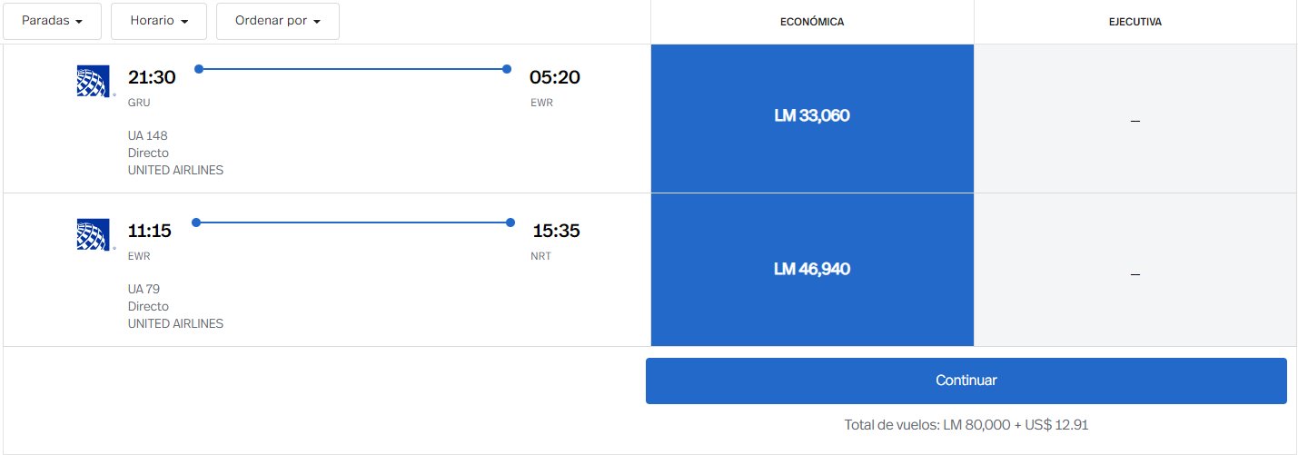Click the 21:30 departure time
Image resolution: width=1298 pixels, height=455 pixels.
pyautogui.click(x=152, y=77)
